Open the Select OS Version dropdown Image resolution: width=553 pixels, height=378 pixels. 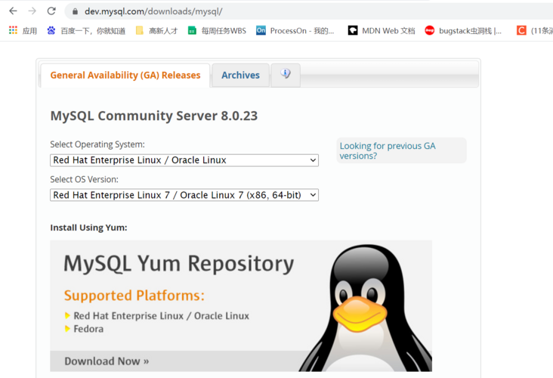click(184, 195)
